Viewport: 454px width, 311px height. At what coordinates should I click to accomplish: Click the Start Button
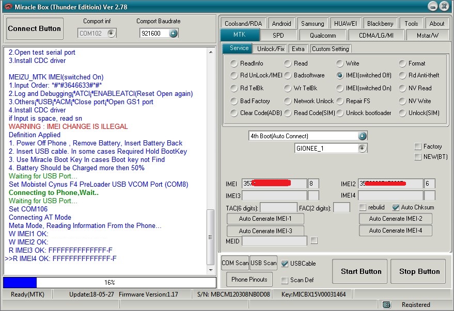[361, 271]
